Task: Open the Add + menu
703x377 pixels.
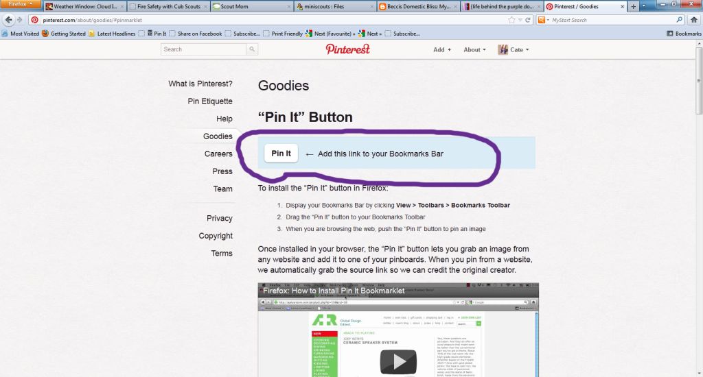Action: tap(442, 50)
